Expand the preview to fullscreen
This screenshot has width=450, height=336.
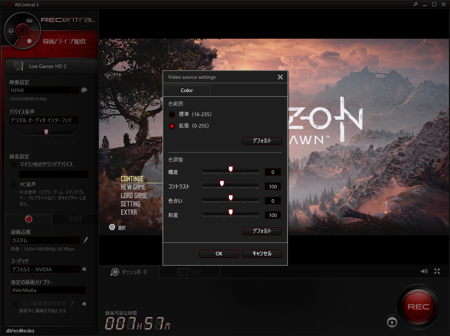point(437,271)
